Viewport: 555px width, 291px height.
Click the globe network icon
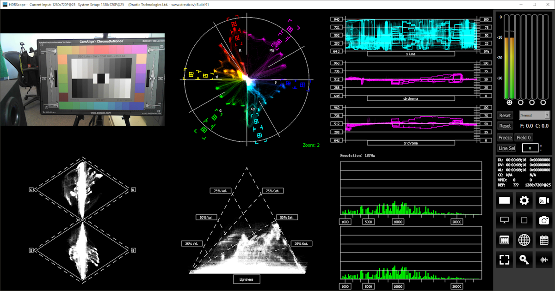point(524,240)
